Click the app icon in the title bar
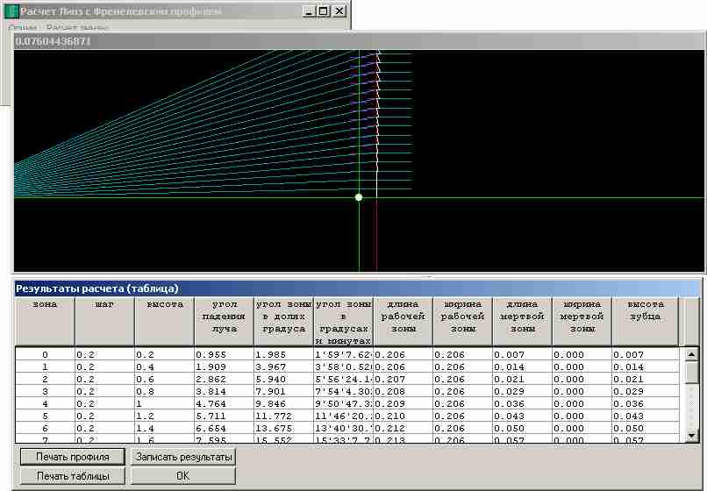This screenshot has width=707, height=491. [x=11, y=11]
